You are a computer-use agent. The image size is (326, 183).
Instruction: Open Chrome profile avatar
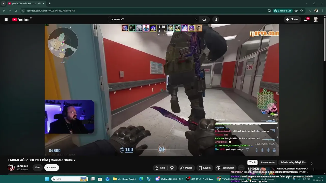tap(316, 11)
